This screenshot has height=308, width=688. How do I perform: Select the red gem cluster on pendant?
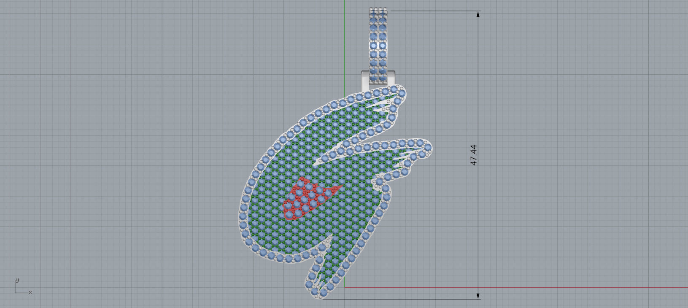coord(311,198)
